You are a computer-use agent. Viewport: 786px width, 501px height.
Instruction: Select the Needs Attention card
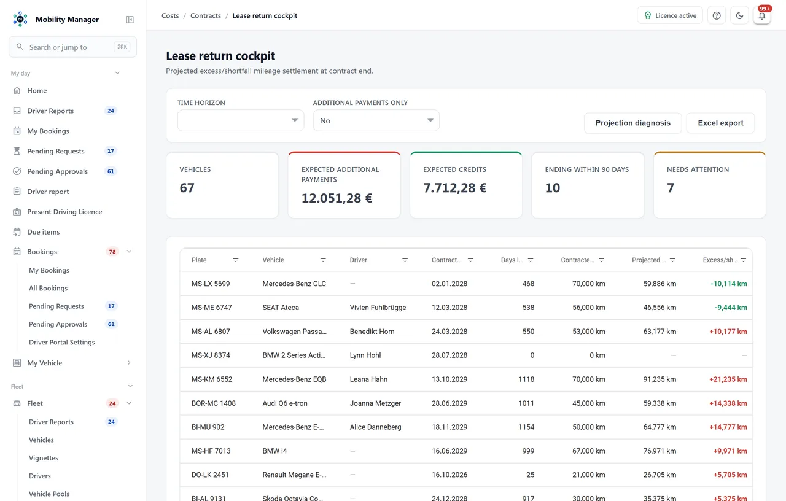coord(710,185)
